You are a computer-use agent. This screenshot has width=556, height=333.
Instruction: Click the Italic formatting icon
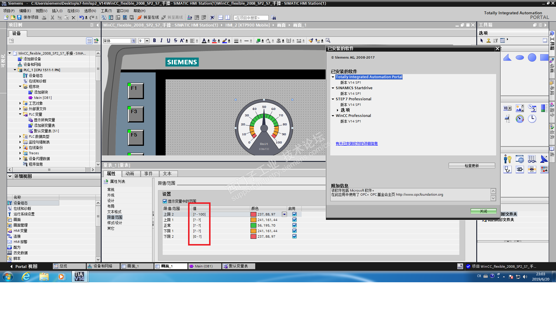coord(161,41)
